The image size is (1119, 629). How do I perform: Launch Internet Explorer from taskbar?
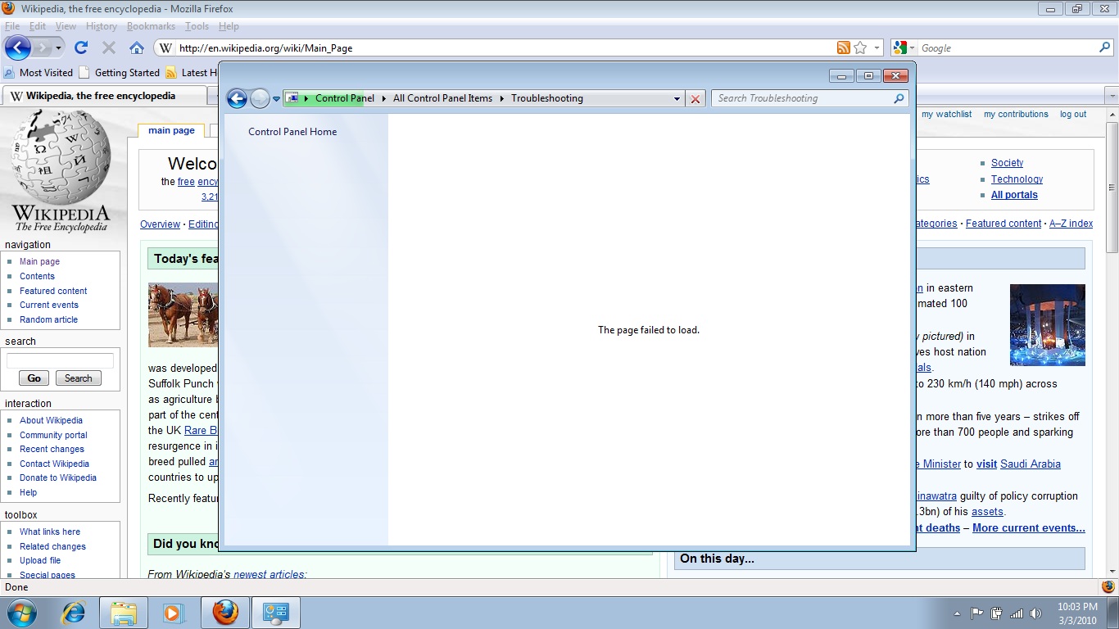point(74,613)
